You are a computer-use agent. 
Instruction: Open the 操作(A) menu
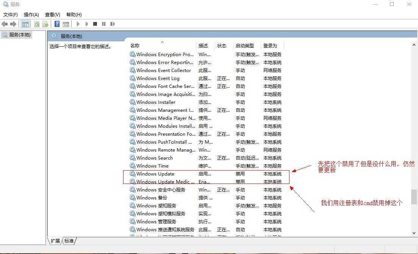pyautogui.click(x=31, y=15)
